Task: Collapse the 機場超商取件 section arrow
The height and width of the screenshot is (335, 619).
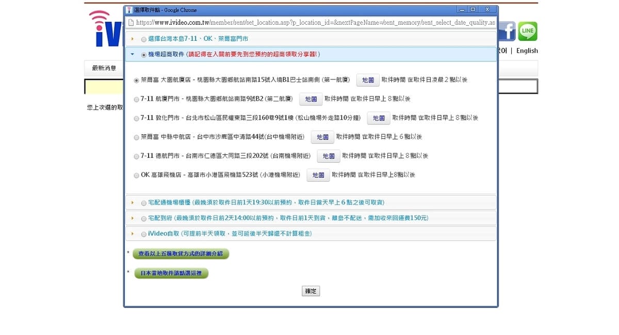Action: [132, 54]
